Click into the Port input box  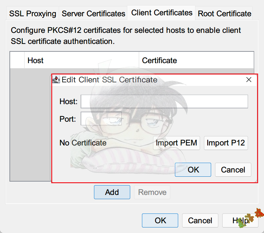pos(101,119)
